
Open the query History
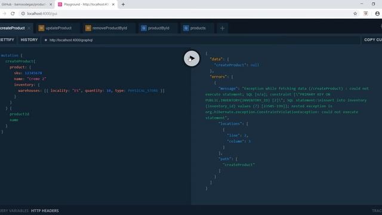click(x=29, y=40)
